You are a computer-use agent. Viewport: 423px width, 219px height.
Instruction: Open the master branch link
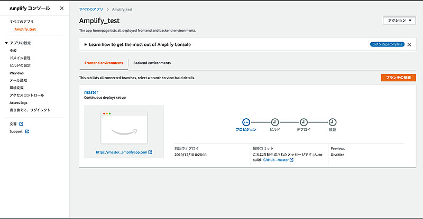click(x=91, y=92)
